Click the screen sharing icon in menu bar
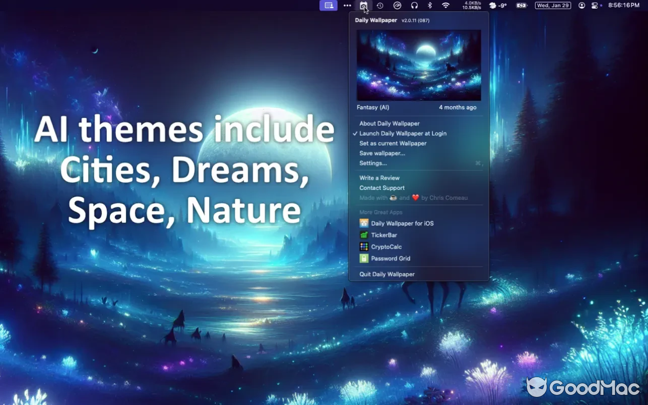Screen dimensions: 648x405 [x=329, y=6]
